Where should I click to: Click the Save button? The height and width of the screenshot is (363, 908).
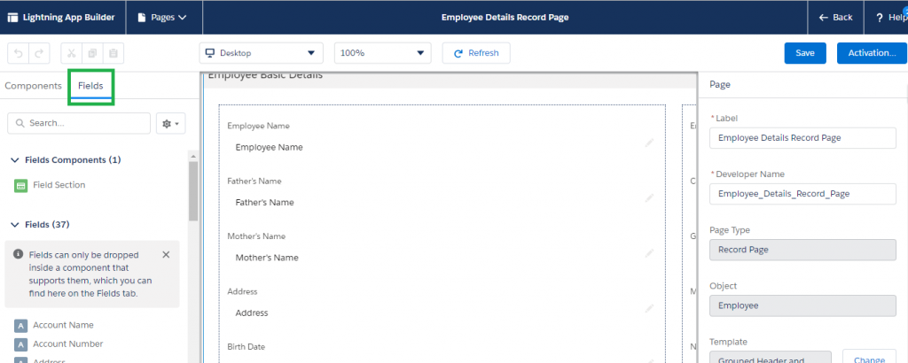[805, 53]
